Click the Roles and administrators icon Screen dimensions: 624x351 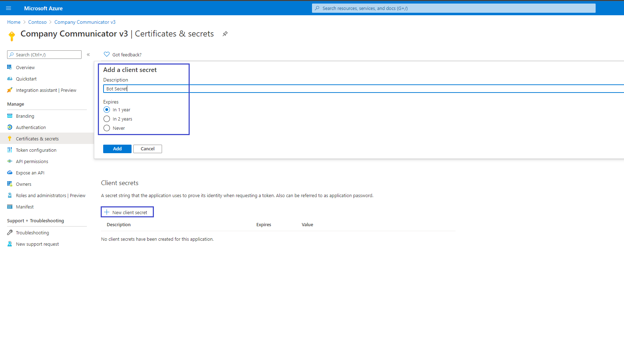pyautogui.click(x=10, y=195)
